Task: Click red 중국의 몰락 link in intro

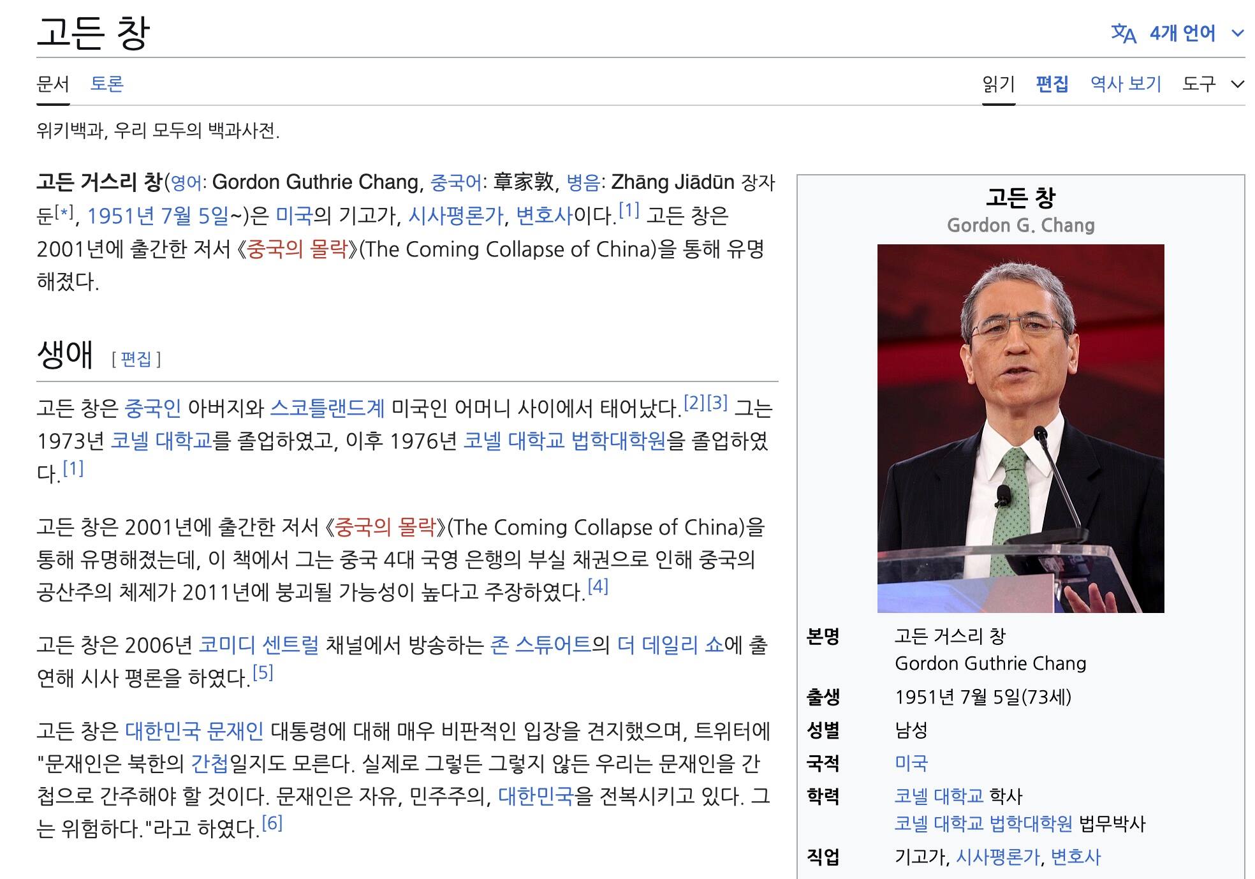Action: (x=297, y=249)
